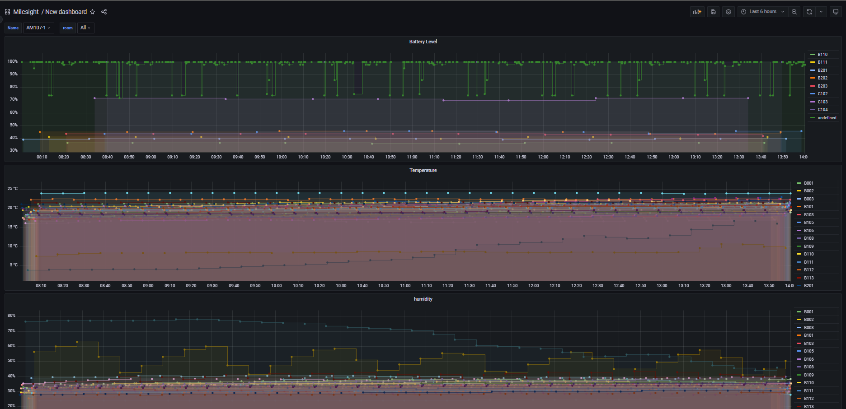Toggle B001 series in humidity legend

click(808, 312)
